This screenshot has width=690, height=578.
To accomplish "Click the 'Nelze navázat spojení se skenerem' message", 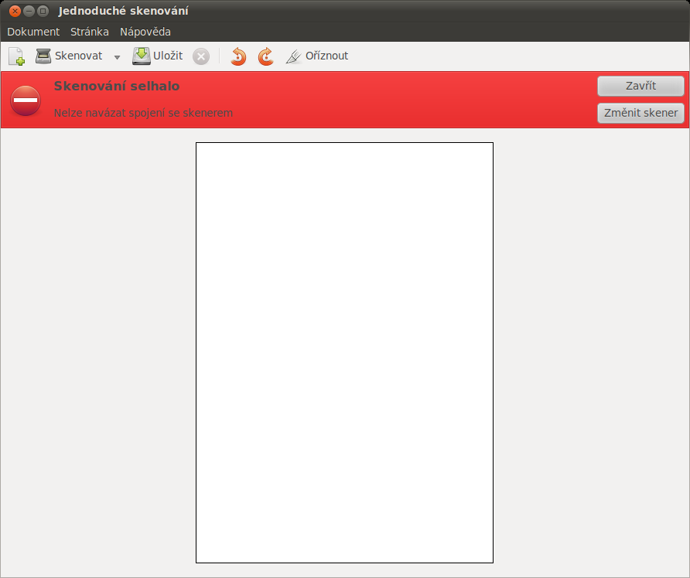I will [x=143, y=113].
